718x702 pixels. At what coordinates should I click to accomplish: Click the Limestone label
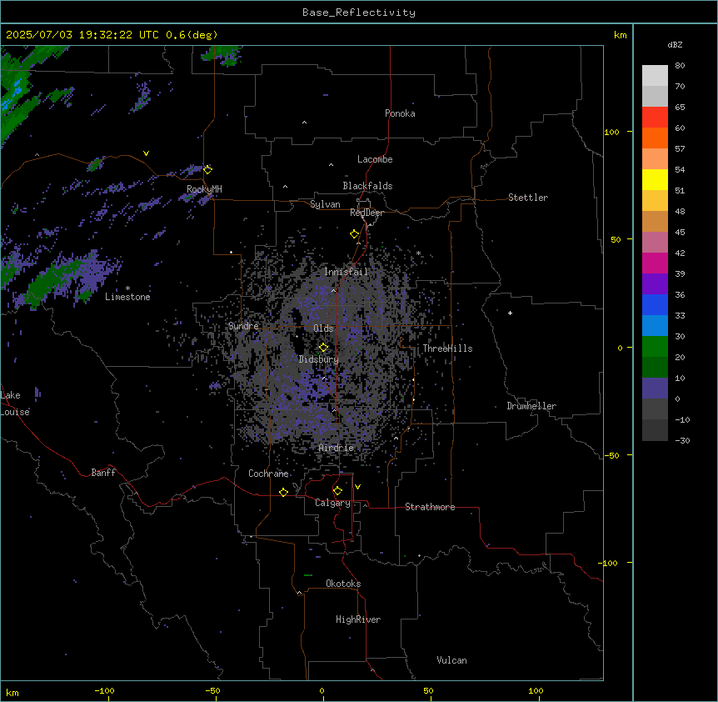point(127,297)
